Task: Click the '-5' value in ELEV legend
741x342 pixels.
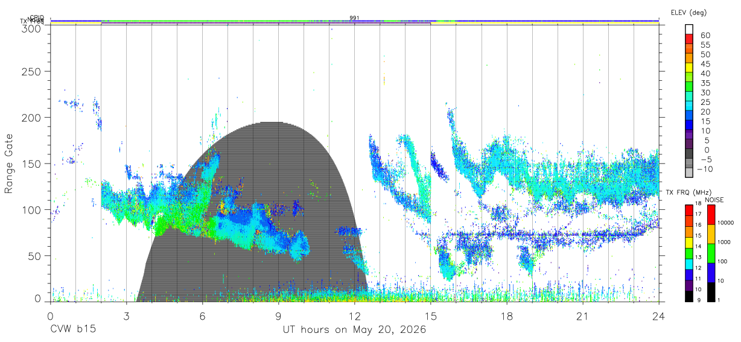Action: click(705, 159)
